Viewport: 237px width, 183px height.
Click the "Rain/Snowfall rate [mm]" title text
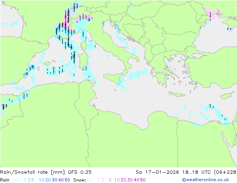[33, 172]
